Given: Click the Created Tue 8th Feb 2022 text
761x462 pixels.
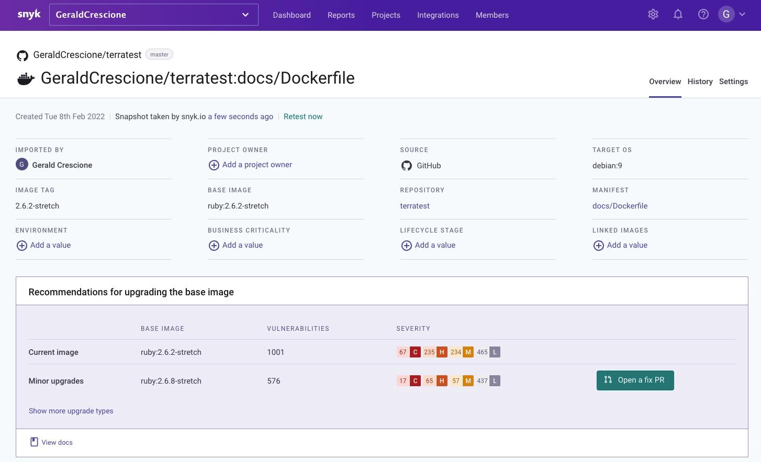Looking at the screenshot, I should 60,117.
